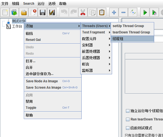Enable Run tearDown Thread Groups checkbox
The height and width of the screenshot is (137, 163).
tap(128, 119)
